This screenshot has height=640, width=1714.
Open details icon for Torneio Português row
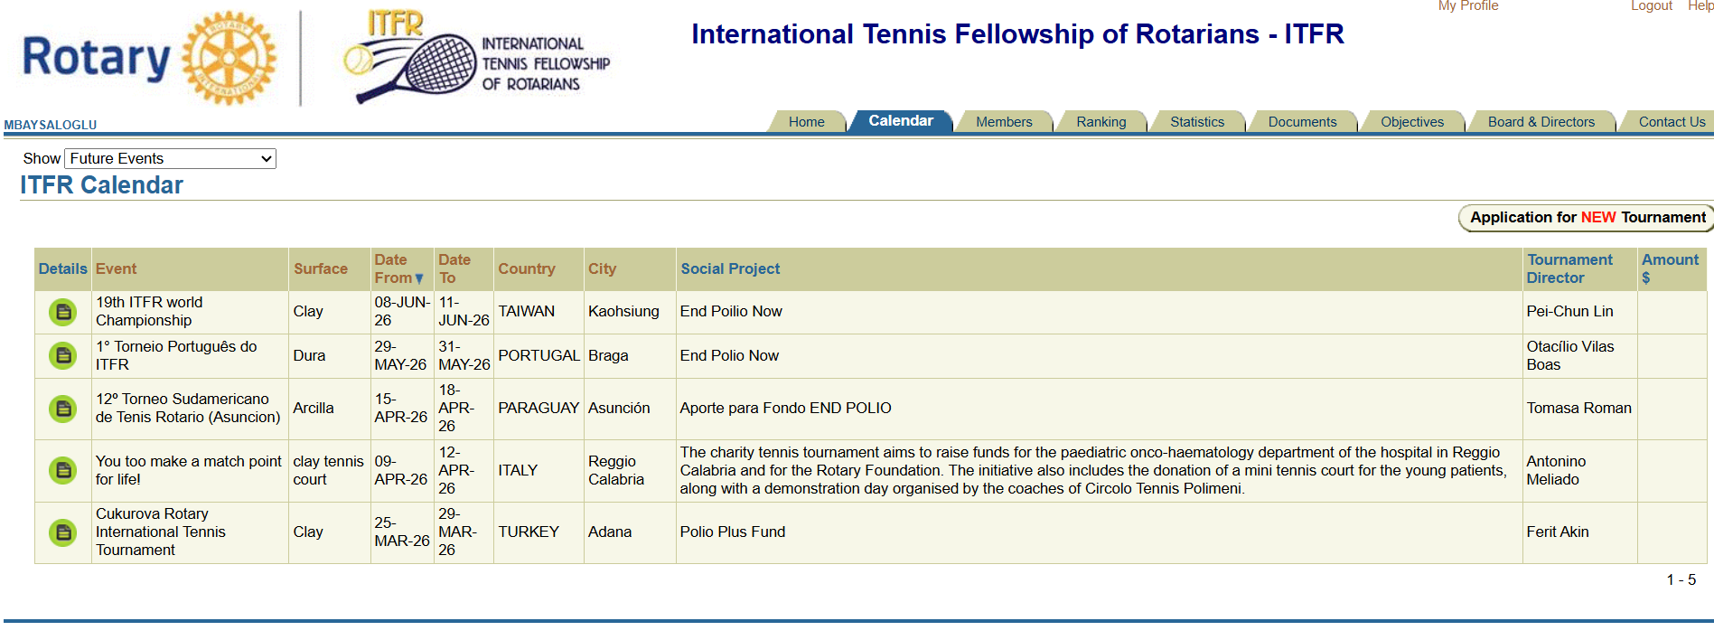pyautogui.click(x=62, y=356)
